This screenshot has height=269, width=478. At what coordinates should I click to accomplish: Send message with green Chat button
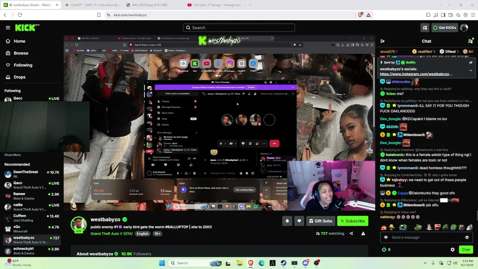466,250
